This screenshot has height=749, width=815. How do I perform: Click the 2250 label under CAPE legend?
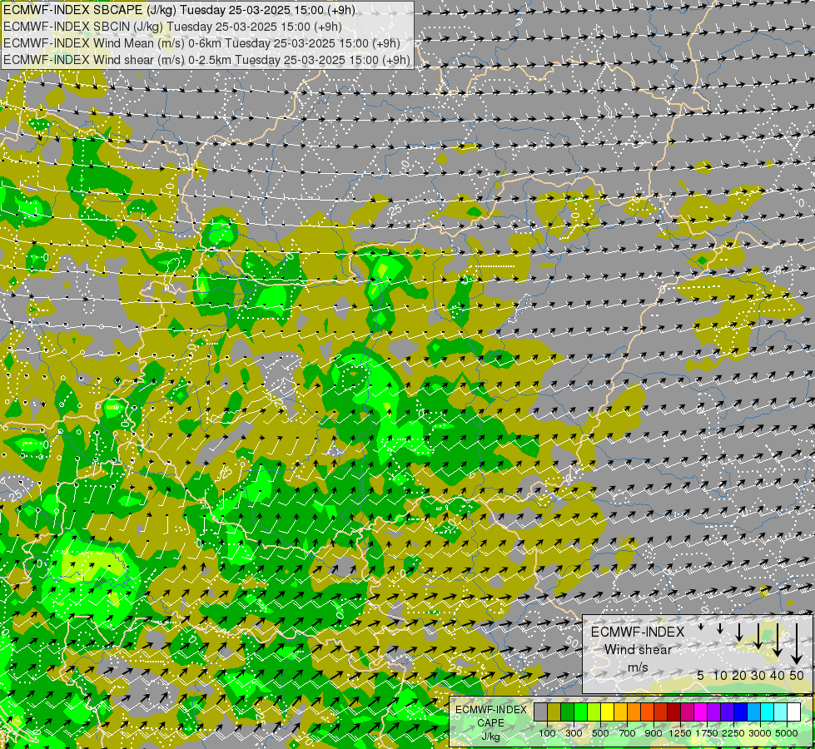click(x=734, y=733)
